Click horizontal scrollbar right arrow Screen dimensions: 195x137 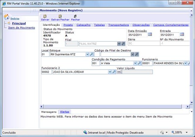pyautogui.click(x=187, y=107)
